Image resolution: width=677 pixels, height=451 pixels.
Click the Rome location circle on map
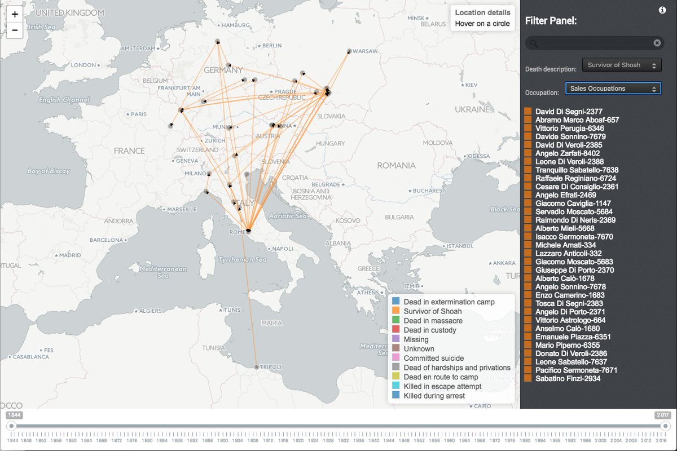[248, 230]
